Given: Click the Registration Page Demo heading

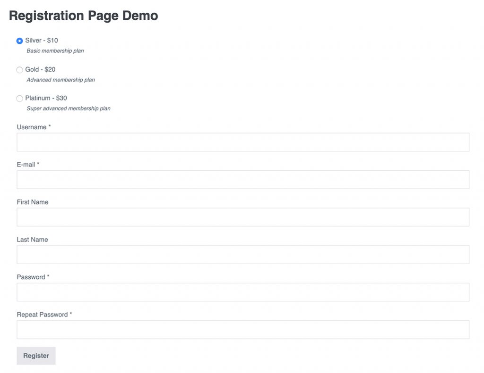Looking at the screenshot, I should pos(83,16).
